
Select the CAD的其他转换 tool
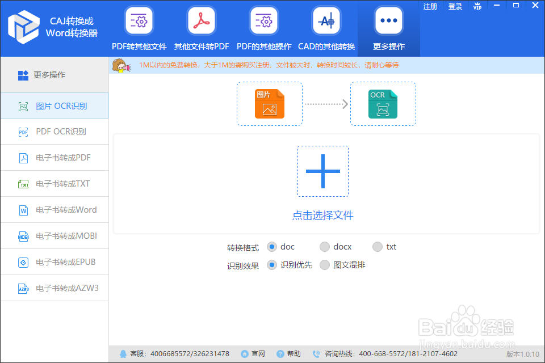point(326,27)
